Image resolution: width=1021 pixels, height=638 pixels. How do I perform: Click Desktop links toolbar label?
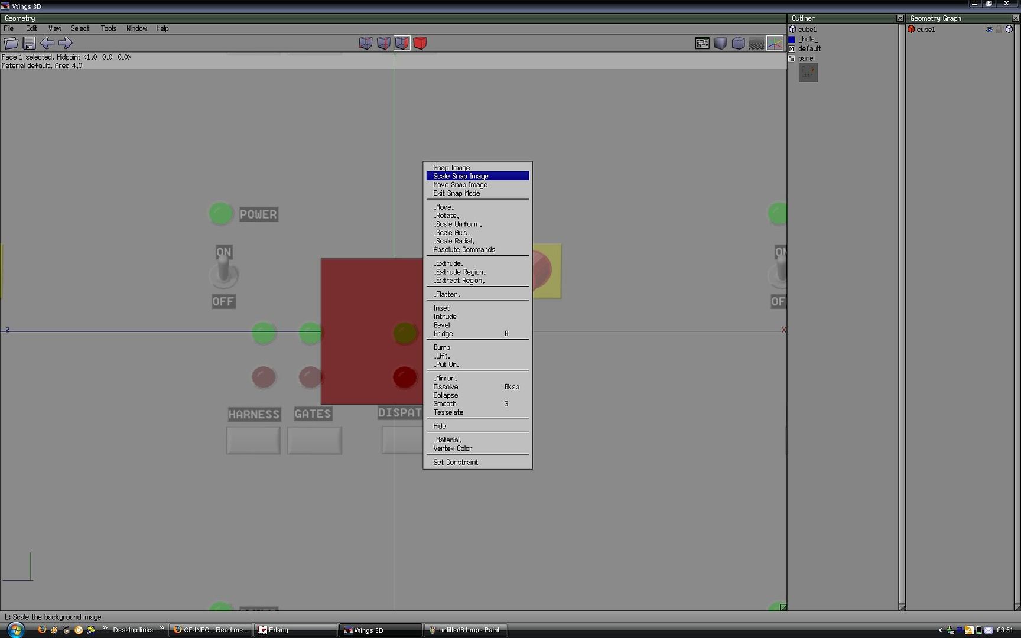point(133,630)
